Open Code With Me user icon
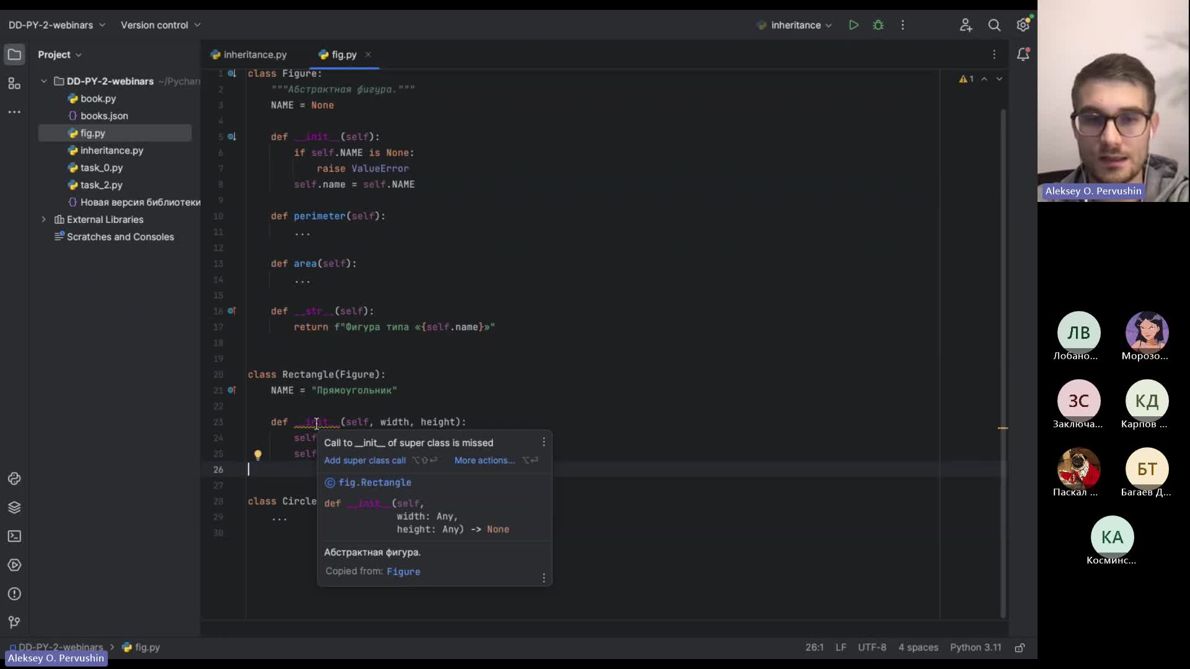This screenshot has width=1190, height=669. pos(966,25)
